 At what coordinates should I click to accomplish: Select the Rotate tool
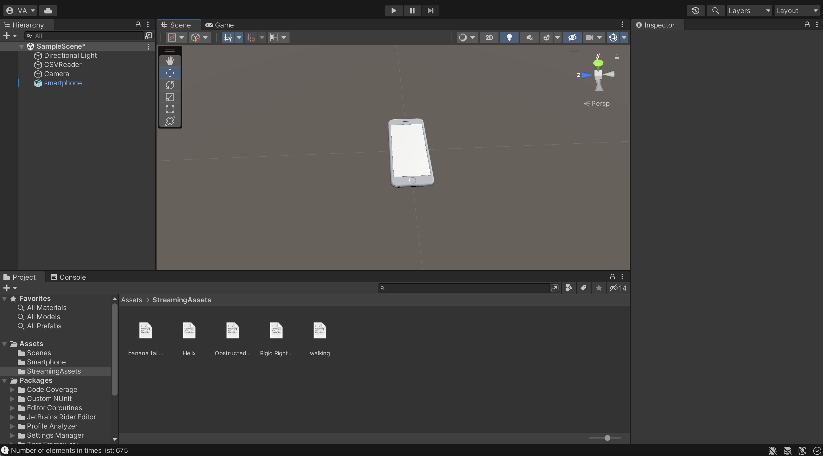click(170, 85)
